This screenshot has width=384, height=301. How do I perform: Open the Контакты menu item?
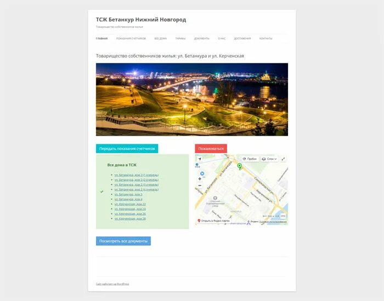point(266,39)
